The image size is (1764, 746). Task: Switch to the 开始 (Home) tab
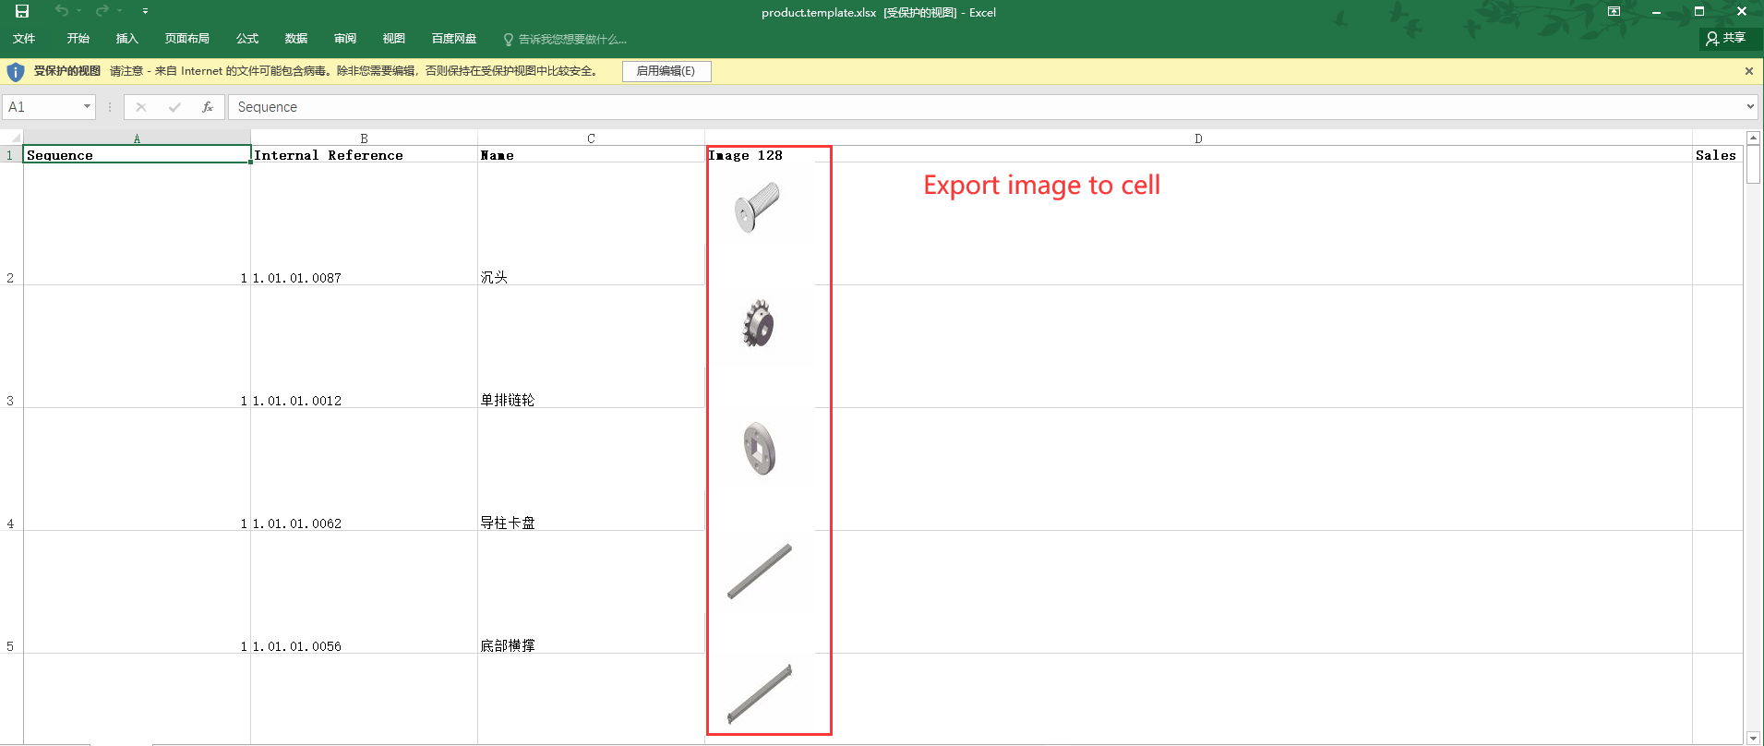tap(78, 39)
